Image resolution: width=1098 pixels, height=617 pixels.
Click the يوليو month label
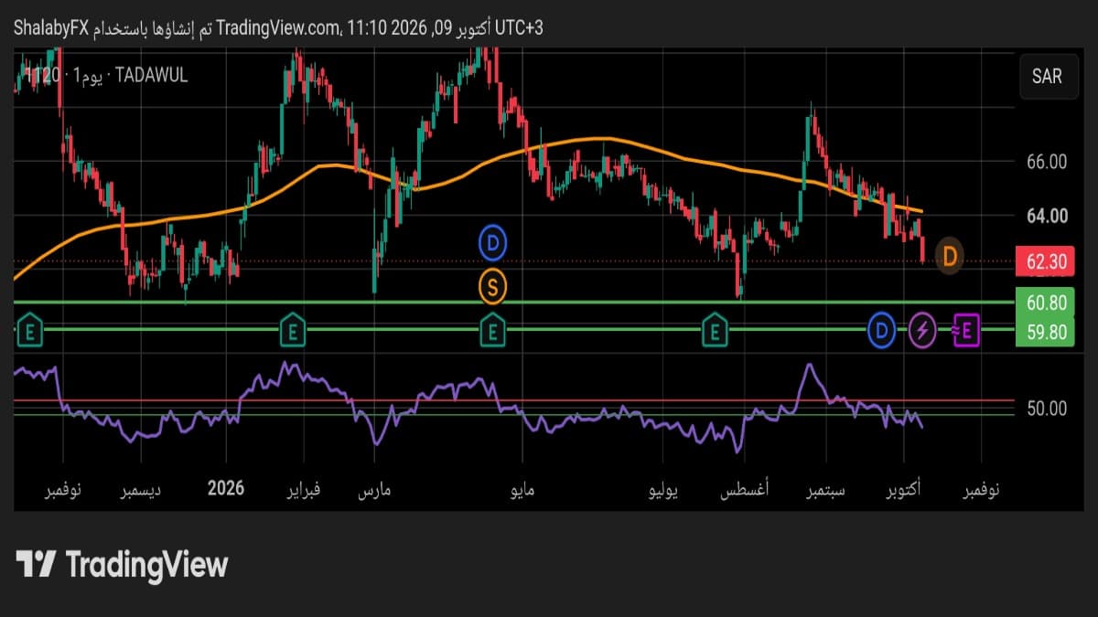point(663,491)
